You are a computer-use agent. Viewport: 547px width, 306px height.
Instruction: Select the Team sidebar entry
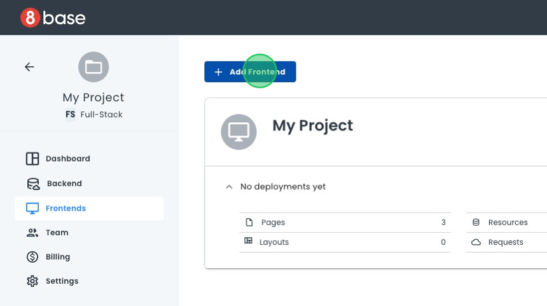coord(57,233)
